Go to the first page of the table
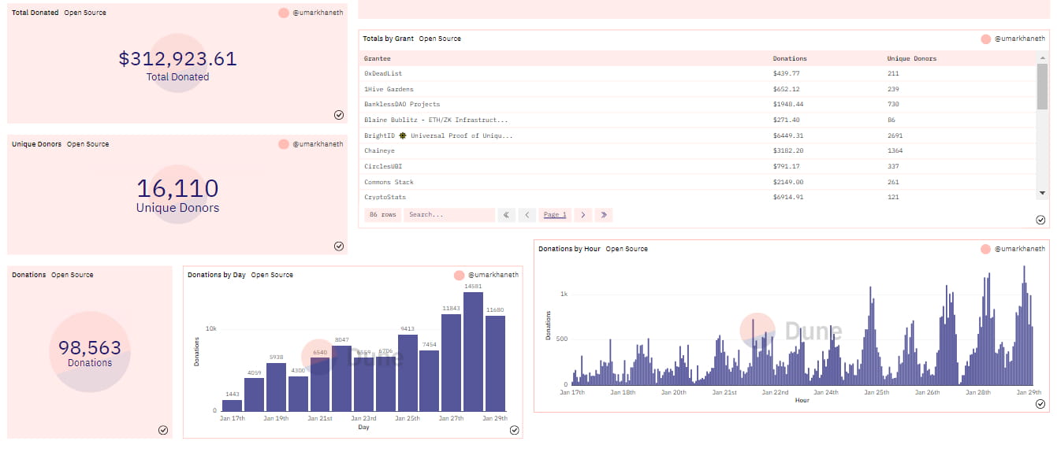The height and width of the screenshot is (452, 1057). pyautogui.click(x=506, y=215)
